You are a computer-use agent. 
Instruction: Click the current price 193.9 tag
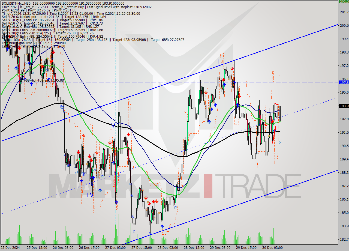tap(344, 106)
